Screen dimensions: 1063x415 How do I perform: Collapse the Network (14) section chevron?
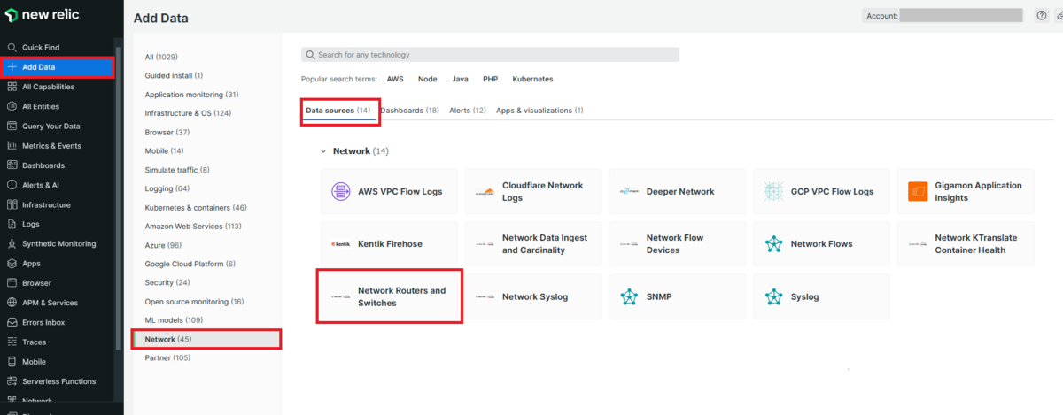point(323,151)
